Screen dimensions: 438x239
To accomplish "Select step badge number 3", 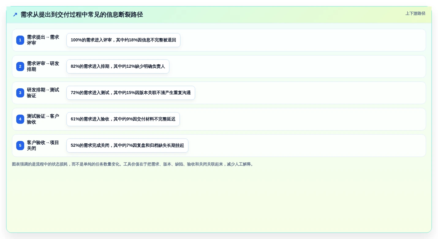I will tap(20, 93).
